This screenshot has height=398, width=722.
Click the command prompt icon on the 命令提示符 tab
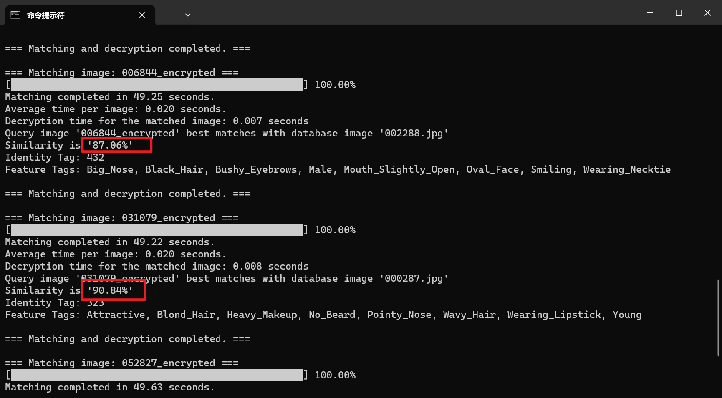pyautogui.click(x=15, y=15)
